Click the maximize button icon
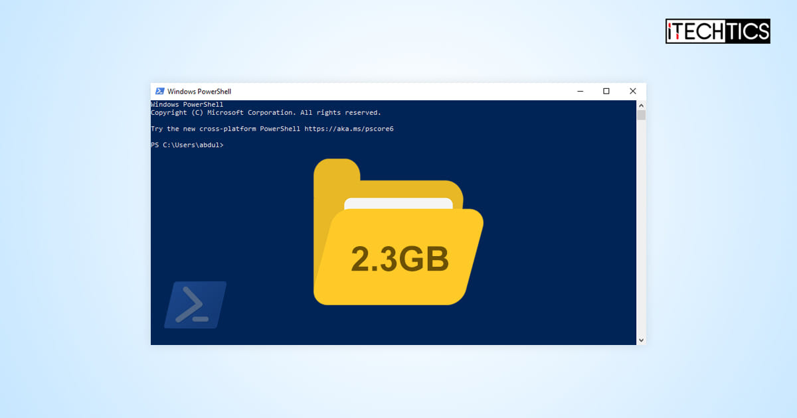The image size is (797, 418). coord(606,91)
